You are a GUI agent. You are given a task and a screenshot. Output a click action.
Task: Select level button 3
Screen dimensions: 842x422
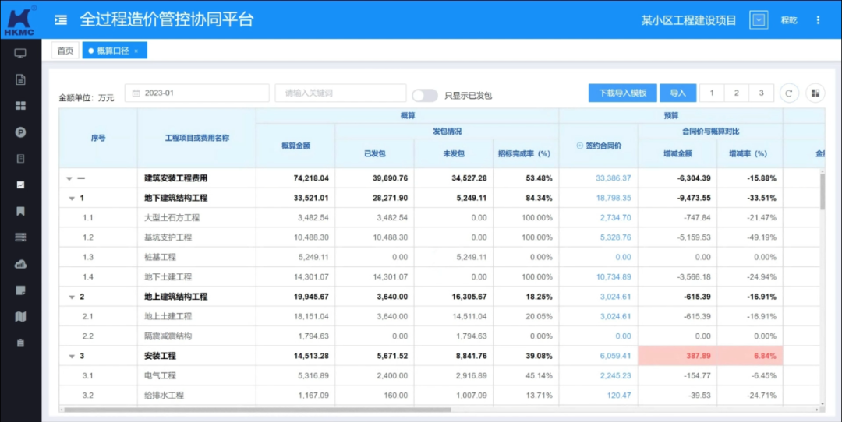[762, 93]
